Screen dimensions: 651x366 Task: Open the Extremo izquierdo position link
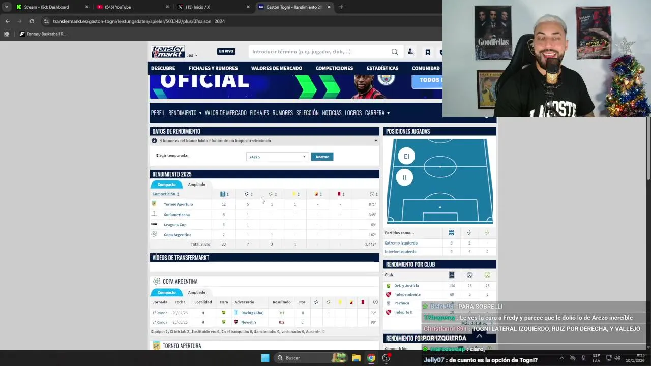tap(401, 243)
